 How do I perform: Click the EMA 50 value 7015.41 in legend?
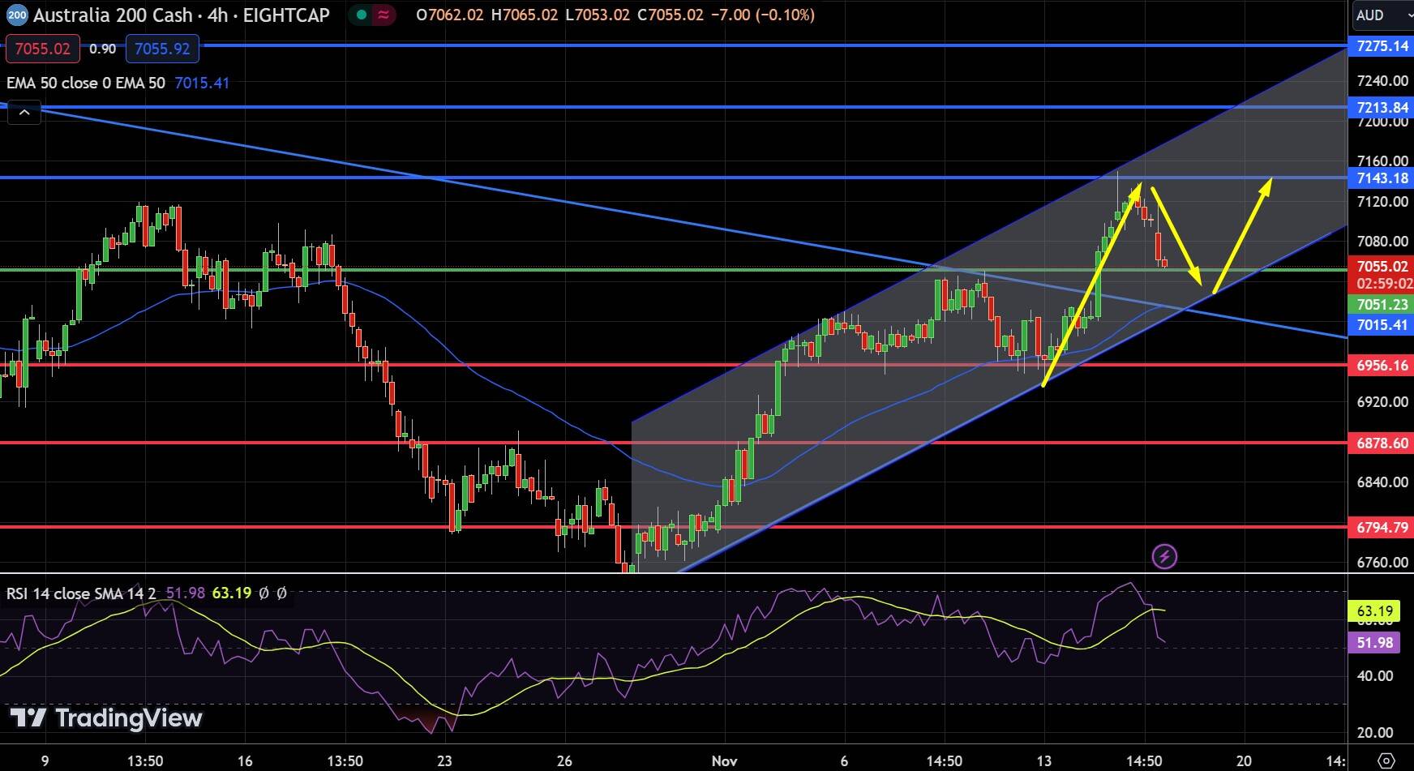pos(202,83)
